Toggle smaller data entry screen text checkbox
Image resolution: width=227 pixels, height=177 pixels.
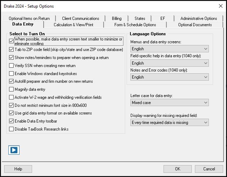click(x=11, y=41)
